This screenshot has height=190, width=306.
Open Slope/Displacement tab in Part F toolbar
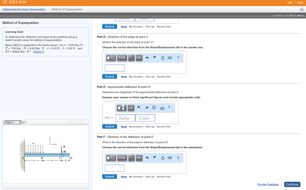(x=131, y=158)
